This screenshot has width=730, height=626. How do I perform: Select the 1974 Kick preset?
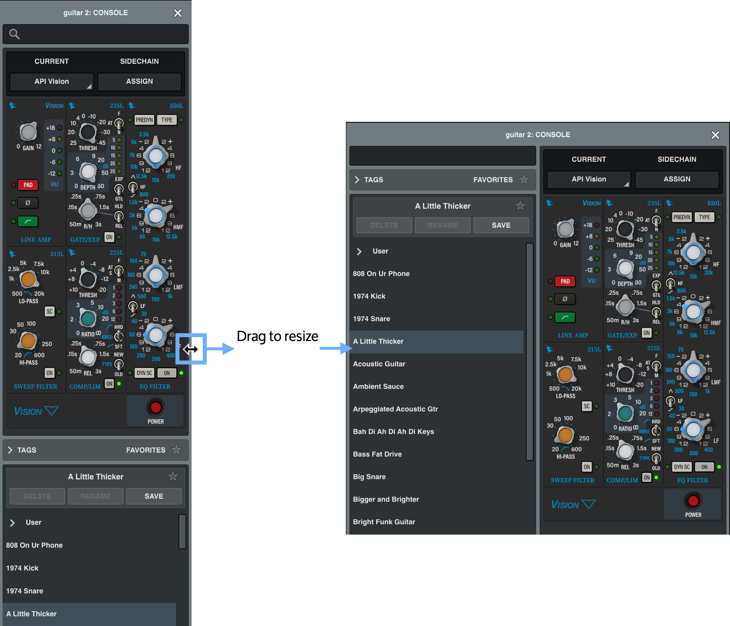pos(22,568)
